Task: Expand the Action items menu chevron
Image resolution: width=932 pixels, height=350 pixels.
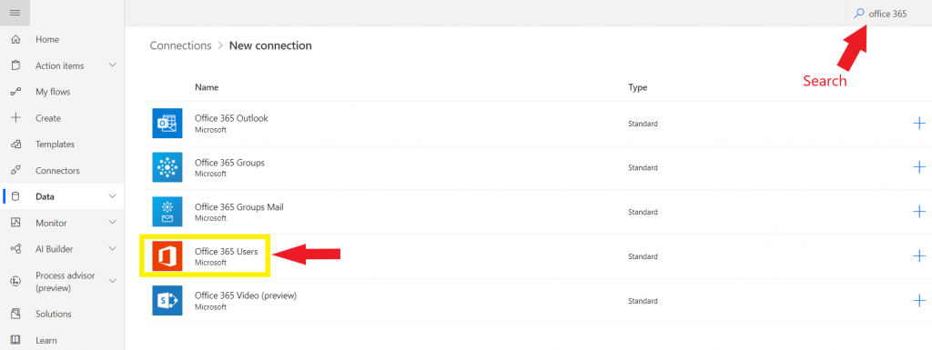Action: tap(112, 65)
